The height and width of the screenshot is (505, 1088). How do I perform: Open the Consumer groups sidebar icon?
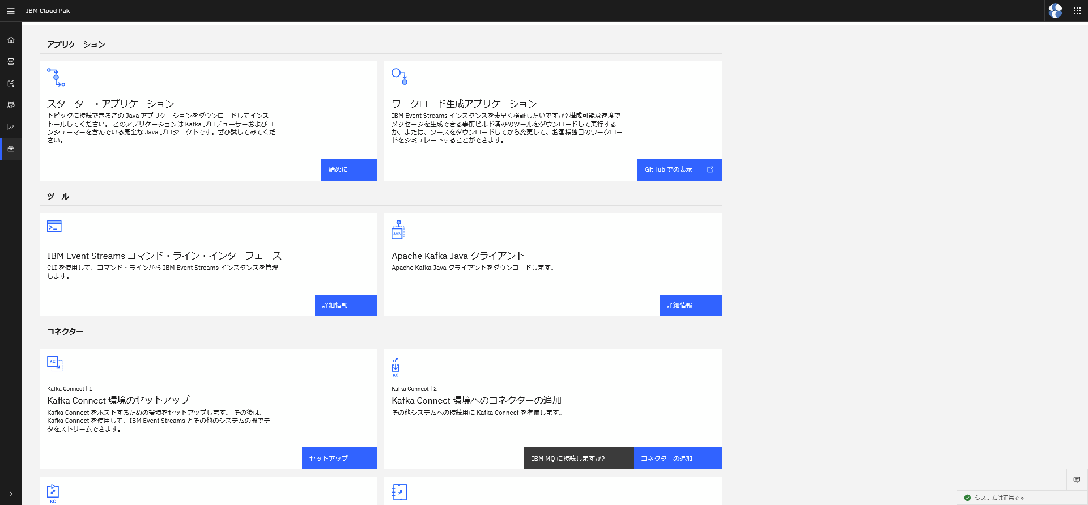11,105
